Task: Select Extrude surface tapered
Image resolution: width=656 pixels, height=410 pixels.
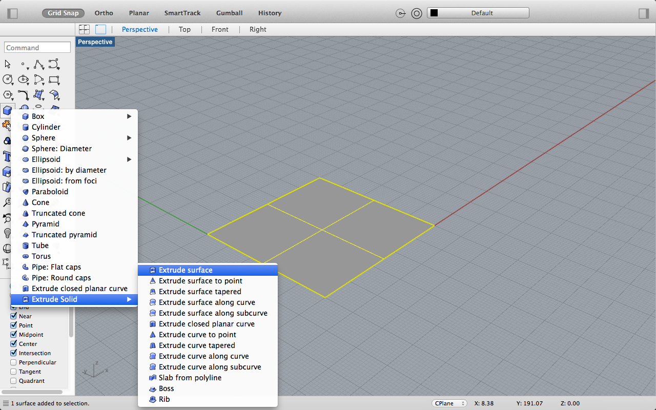Action: tap(208, 292)
